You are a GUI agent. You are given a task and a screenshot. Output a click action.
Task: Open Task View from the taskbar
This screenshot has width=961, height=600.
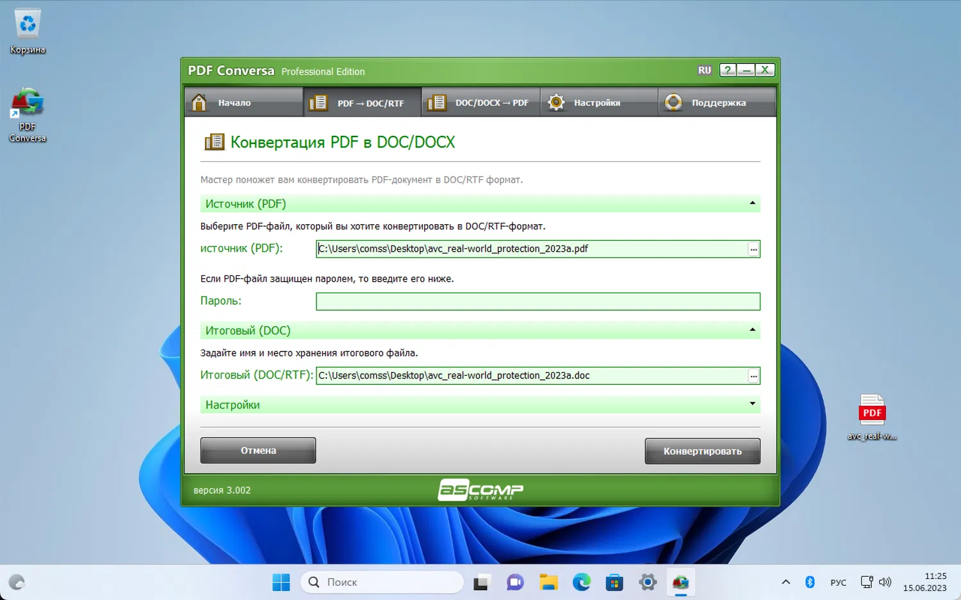coord(481,582)
